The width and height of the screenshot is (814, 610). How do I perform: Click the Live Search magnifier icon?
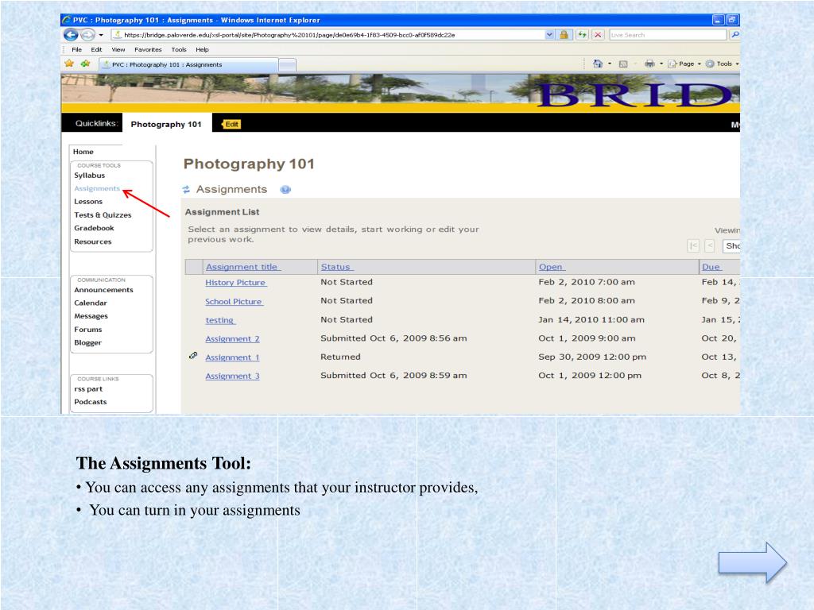click(x=735, y=35)
